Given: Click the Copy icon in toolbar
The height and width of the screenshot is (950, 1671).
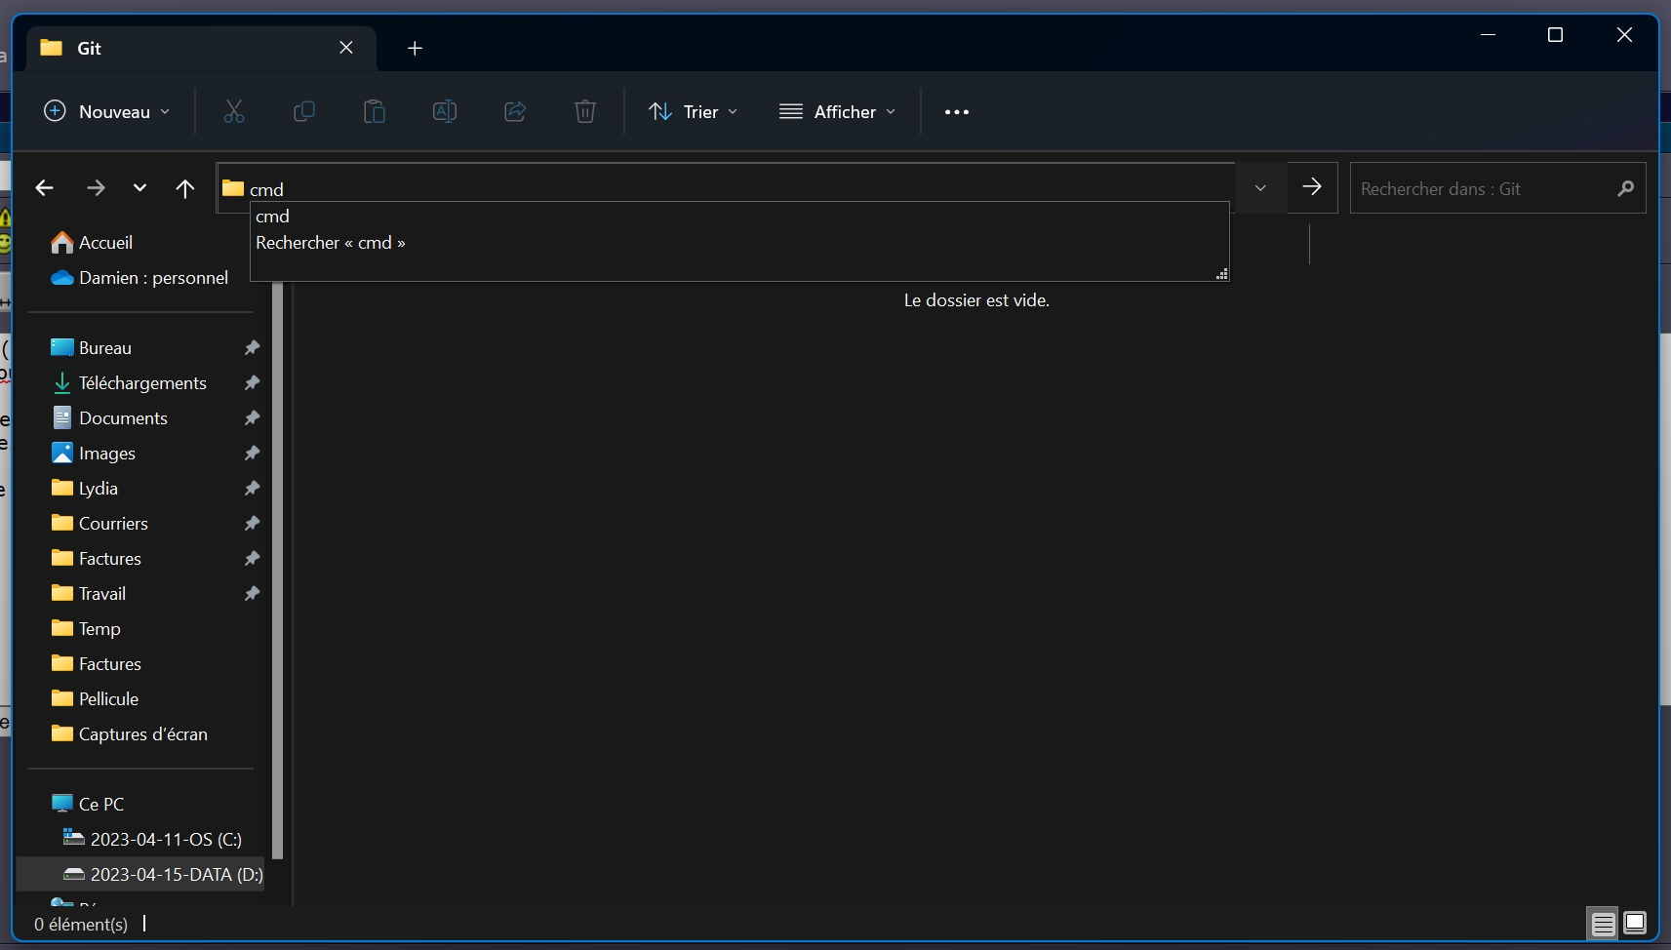Looking at the screenshot, I should tap(304, 112).
